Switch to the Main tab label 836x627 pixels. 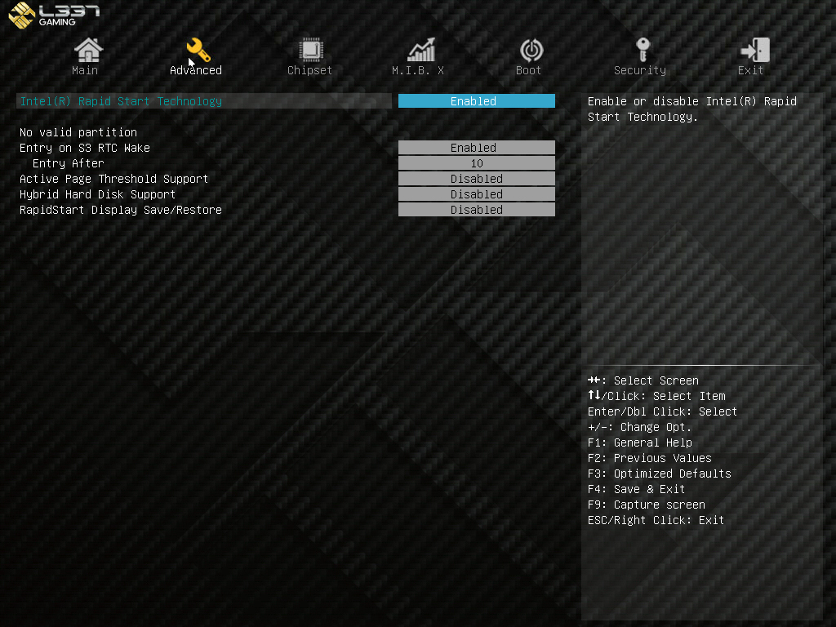click(x=85, y=70)
